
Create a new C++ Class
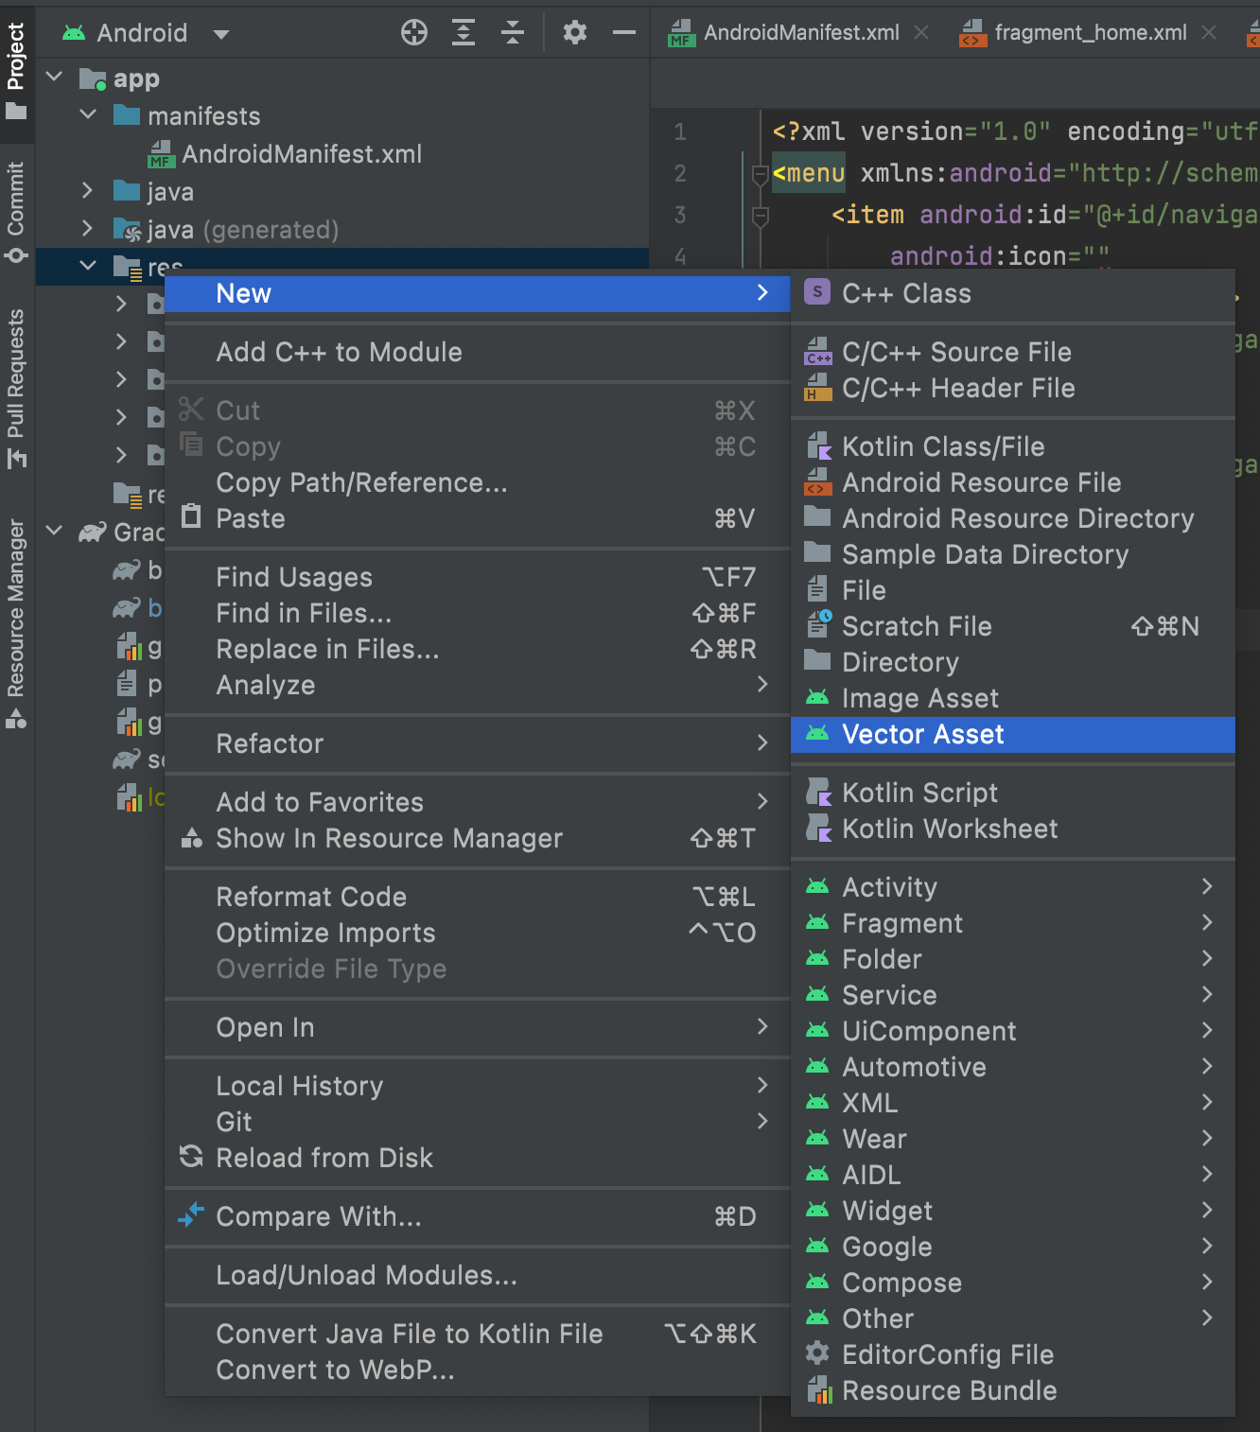click(1013, 294)
